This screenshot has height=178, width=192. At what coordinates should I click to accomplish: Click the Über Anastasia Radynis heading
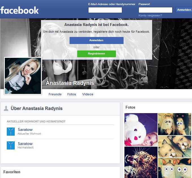tap(36, 108)
